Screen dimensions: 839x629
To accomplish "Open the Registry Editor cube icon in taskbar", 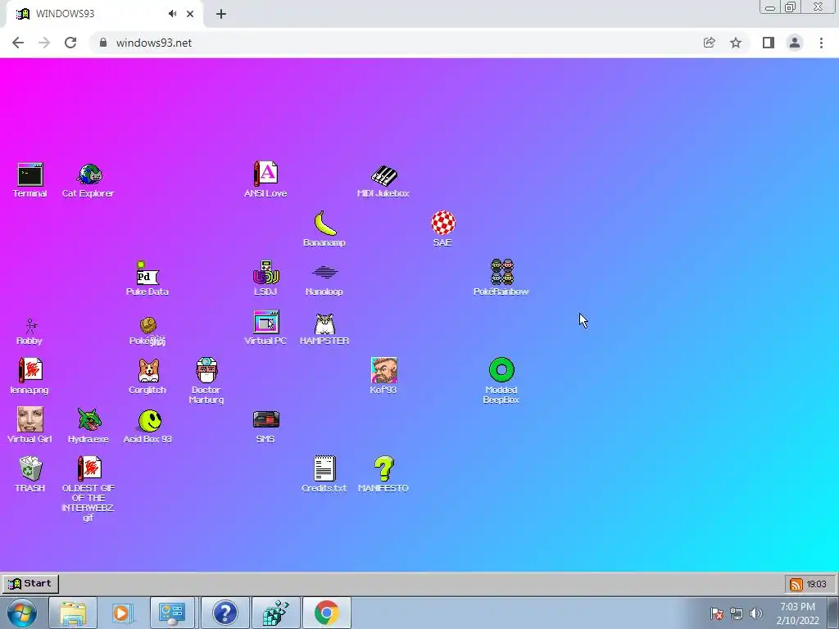I will [275, 613].
